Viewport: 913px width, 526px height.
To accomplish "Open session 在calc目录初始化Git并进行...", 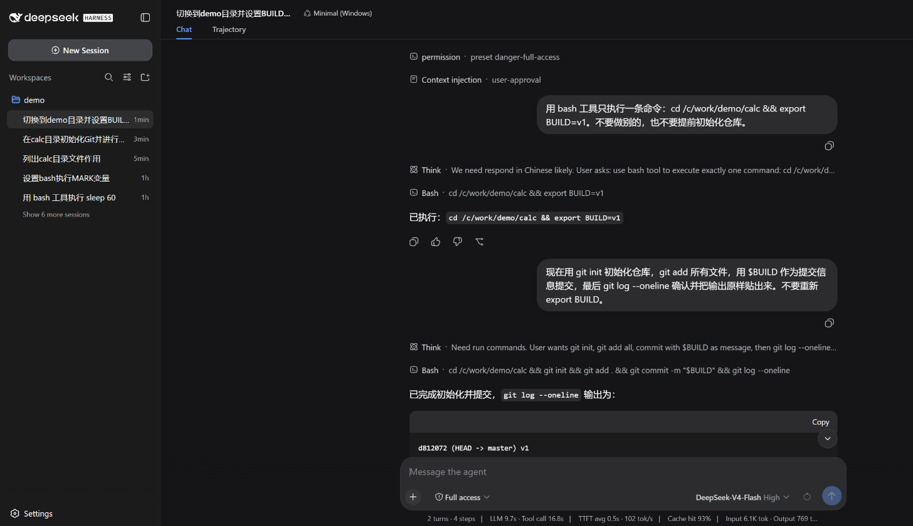I will (80, 139).
